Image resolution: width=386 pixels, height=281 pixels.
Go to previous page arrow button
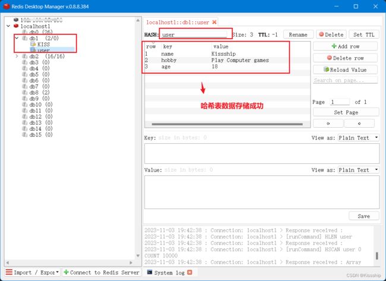(x=328, y=124)
